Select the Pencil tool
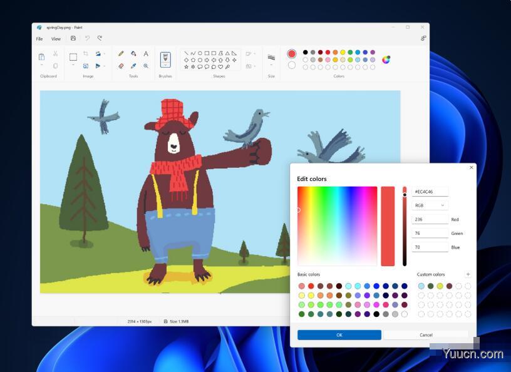 point(121,53)
